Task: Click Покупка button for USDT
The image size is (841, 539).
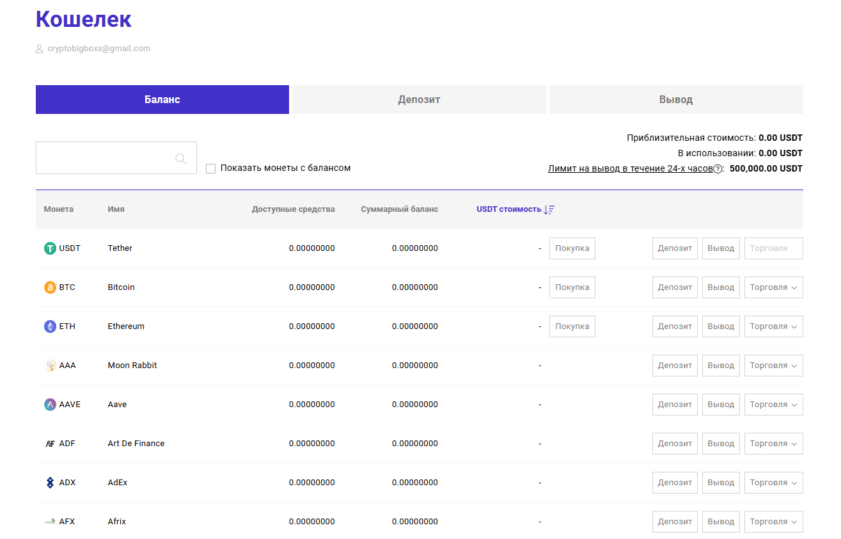Action: 572,248
